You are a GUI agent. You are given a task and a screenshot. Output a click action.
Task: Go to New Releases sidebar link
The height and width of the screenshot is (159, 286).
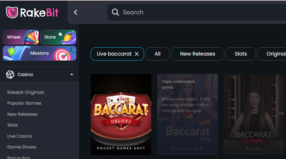(x=22, y=114)
